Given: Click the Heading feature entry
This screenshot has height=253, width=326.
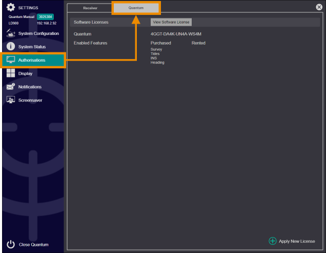Looking at the screenshot, I should point(157,63).
